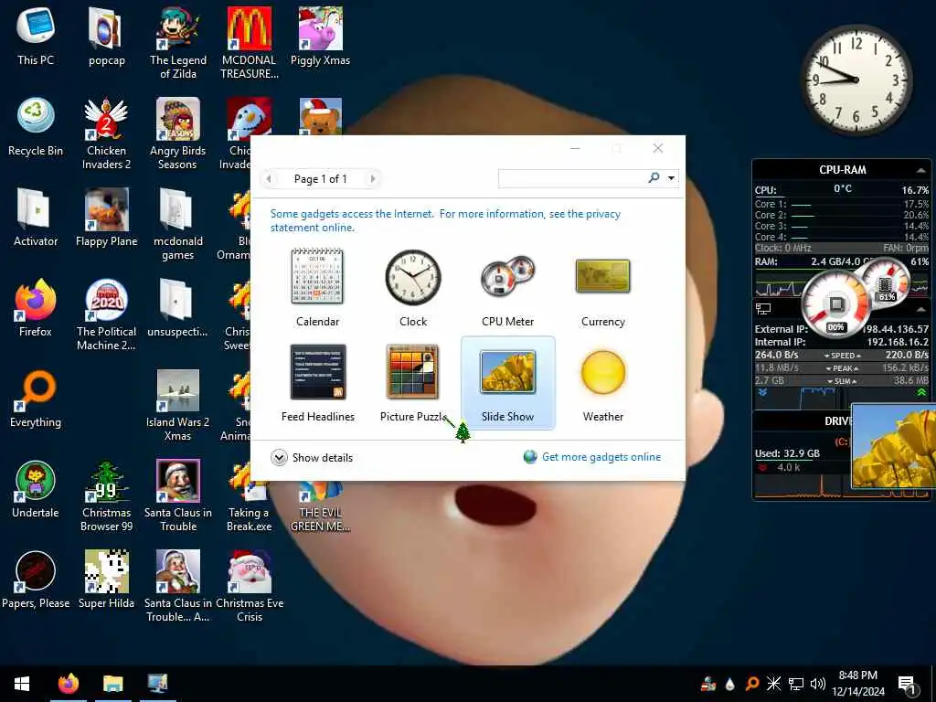This screenshot has width=936, height=702.
Task: Open the search options dropdown arrow
Action: [x=671, y=178]
